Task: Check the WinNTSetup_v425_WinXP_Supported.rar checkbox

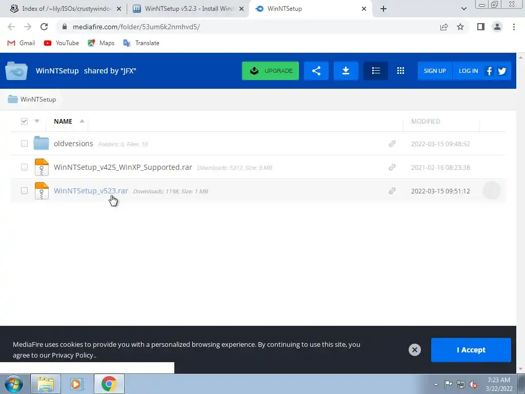Action: click(24, 167)
